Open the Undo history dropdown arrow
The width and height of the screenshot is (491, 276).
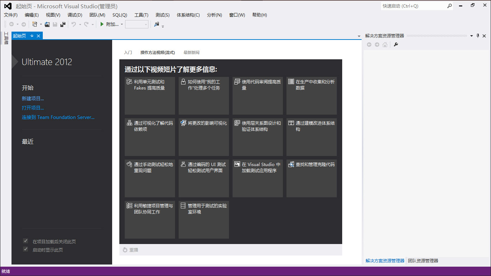click(80, 24)
